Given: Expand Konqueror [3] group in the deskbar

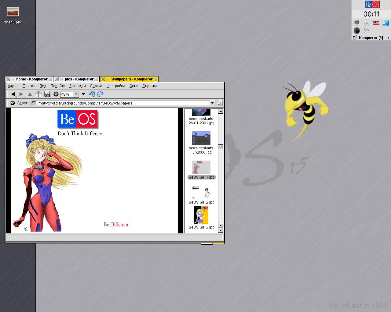Looking at the screenshot, I should pos(388,38).
